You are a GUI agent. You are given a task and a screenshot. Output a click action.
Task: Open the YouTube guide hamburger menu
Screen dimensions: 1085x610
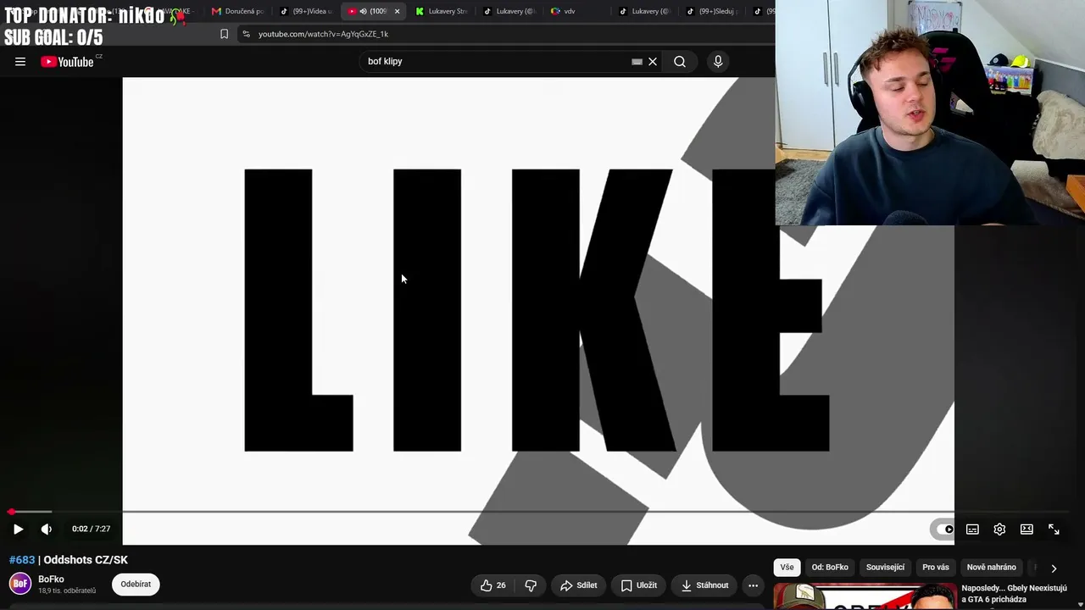pos(20,62)
